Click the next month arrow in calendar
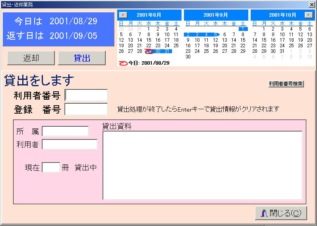 (308, 15)
